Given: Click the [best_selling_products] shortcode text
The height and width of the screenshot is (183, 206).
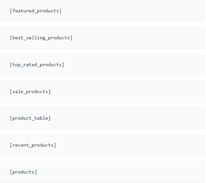Looking at the screenshot, I should pos(41,38).
